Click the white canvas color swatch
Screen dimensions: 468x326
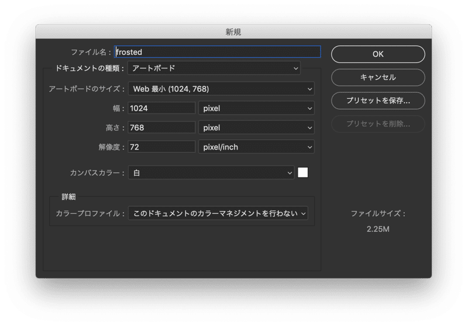tap(302, 172)
